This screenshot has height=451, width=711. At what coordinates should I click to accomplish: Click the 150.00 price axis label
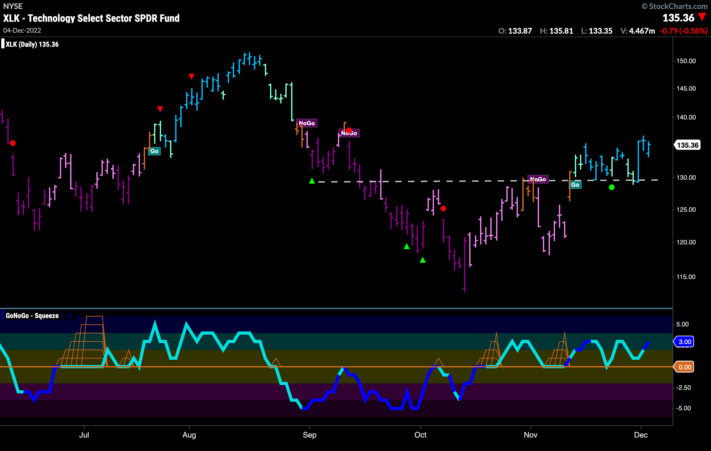click(x=686, y=61)
